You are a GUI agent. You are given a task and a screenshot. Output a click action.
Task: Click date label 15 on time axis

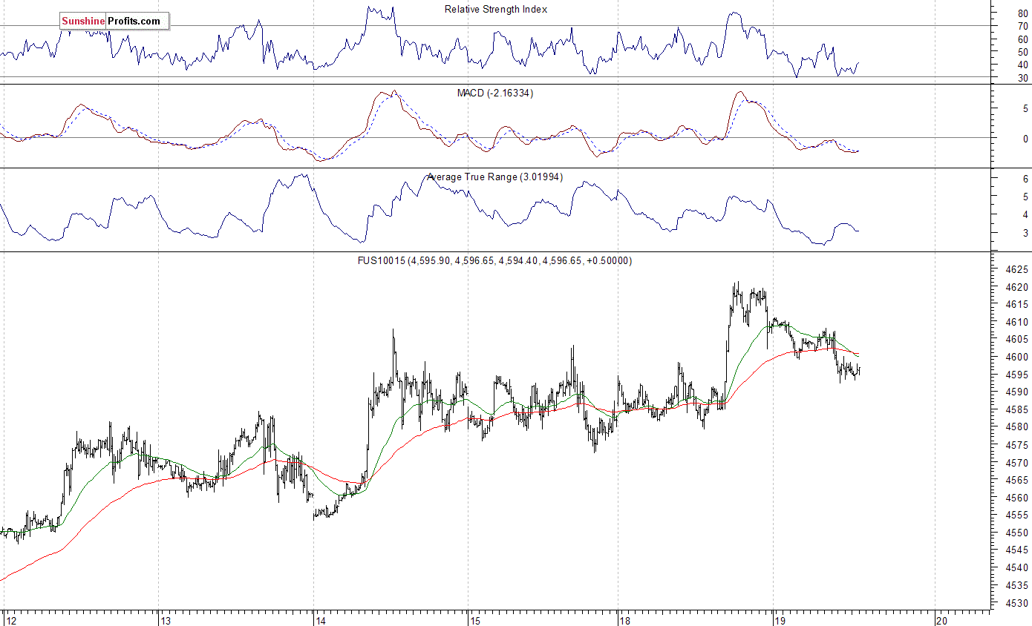(x=477, y=620)
